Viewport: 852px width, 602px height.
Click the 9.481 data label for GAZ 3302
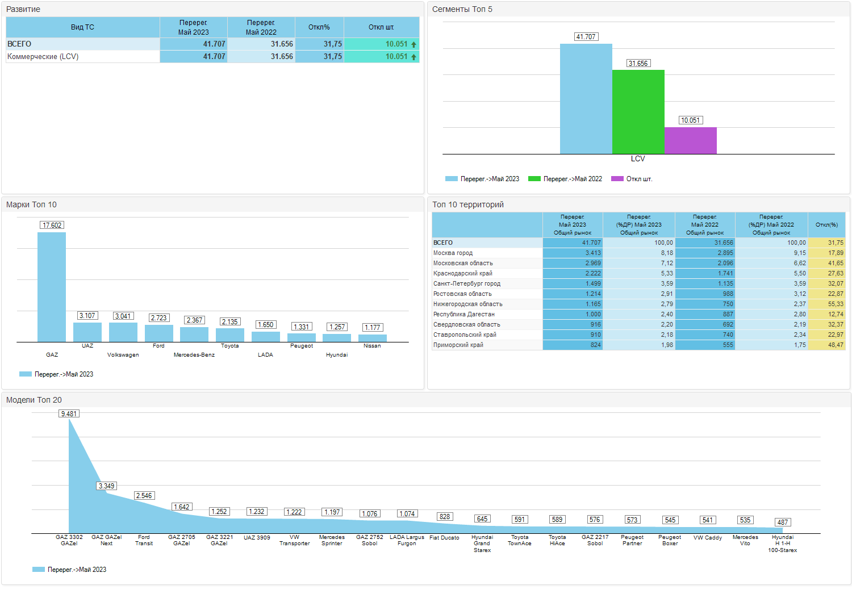pos(69,413)
